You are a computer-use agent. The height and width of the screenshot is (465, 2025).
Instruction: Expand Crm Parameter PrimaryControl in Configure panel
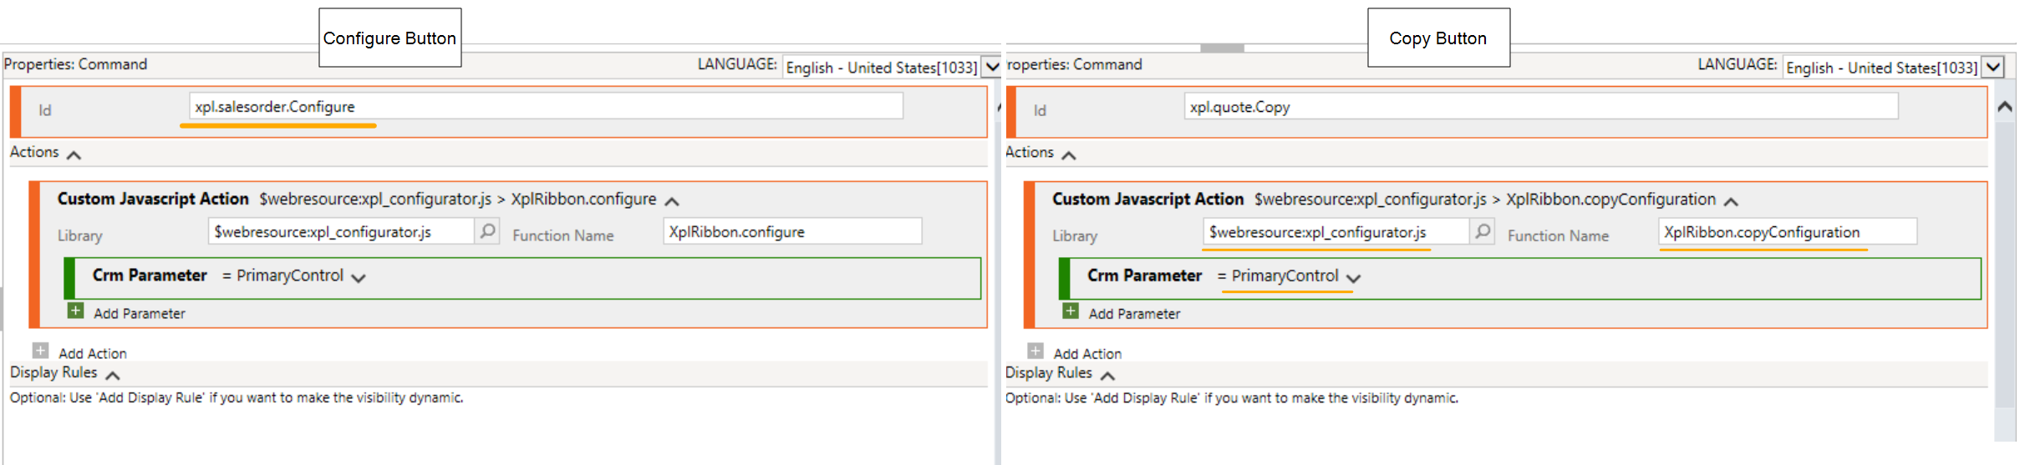click(x=359, y=278)
